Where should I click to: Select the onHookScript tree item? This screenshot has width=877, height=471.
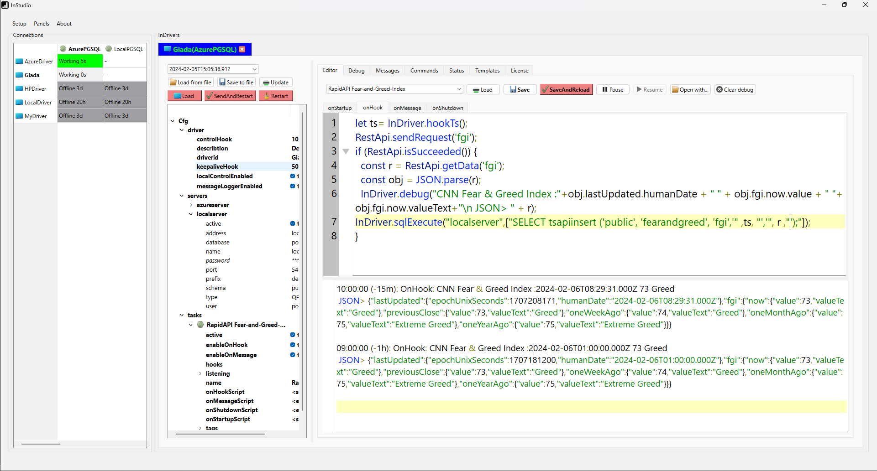[x=225, y=392]
